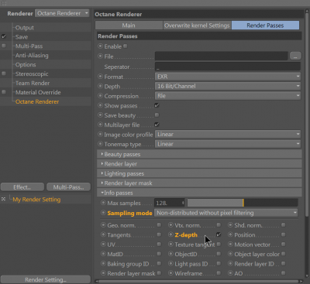Enable the MatID pass checkbox
Image resolution: width=310 pixels, height=284 pixels.
[x=159, y=254]
